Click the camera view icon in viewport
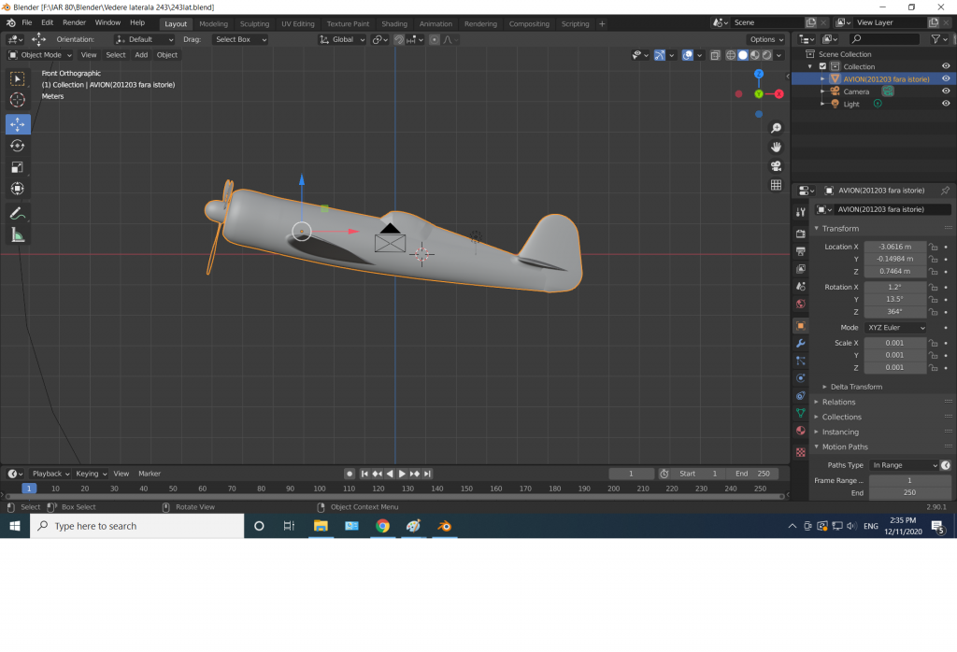The image size is (957, 652). point(776,166)
